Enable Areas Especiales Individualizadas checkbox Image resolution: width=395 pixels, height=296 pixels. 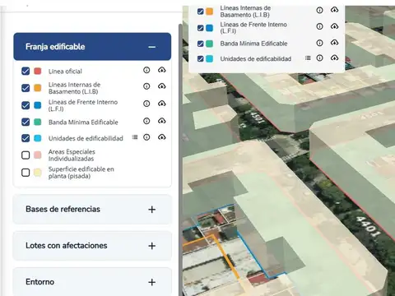coord(26,155)
